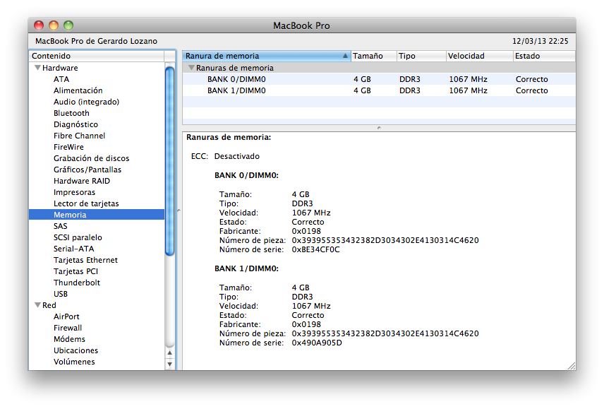604x409 pixels.
Task: Click the sidebar scrollbar thumb
Action: tap(169, 161)
